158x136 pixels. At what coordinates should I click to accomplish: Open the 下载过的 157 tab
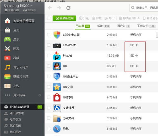[x=146, y=26]
